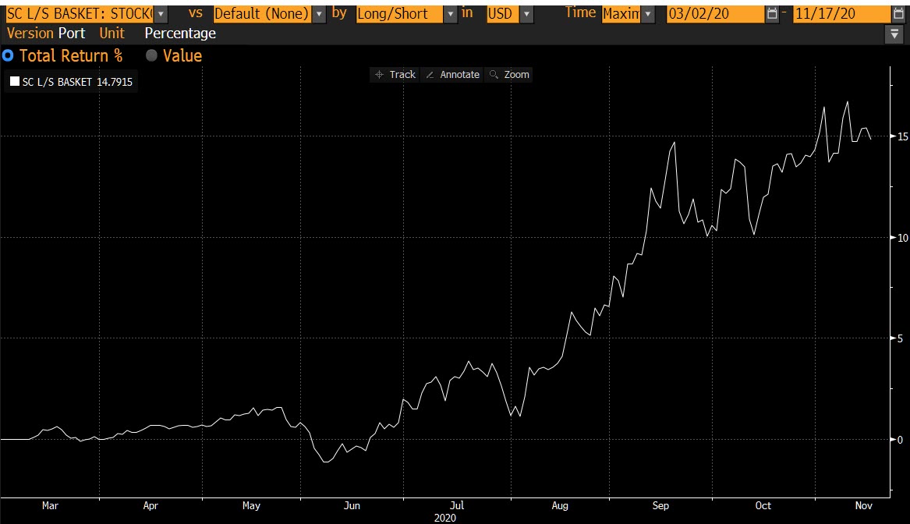Expand the Default (None) benchmark dropdown
This screenshot has width=910, height=524.
point(319,14)
